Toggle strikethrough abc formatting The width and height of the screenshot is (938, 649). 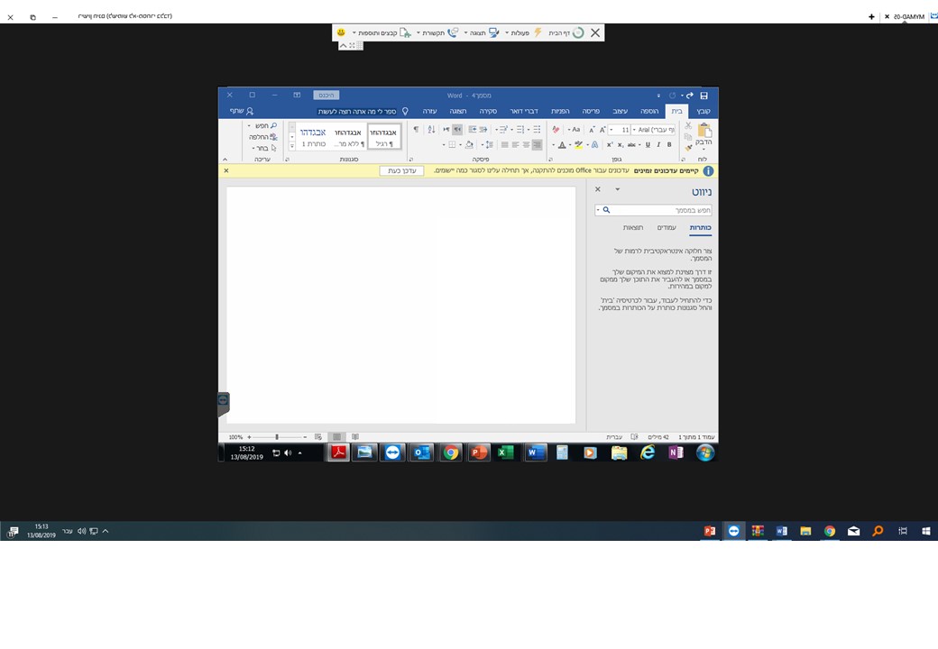(631, 144)
